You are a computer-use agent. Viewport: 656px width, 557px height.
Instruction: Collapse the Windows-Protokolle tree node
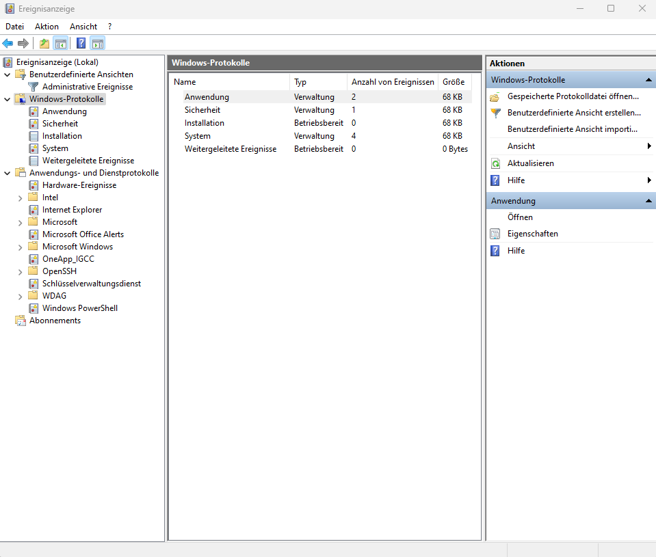pyautogui.click(x=8, y=99)
